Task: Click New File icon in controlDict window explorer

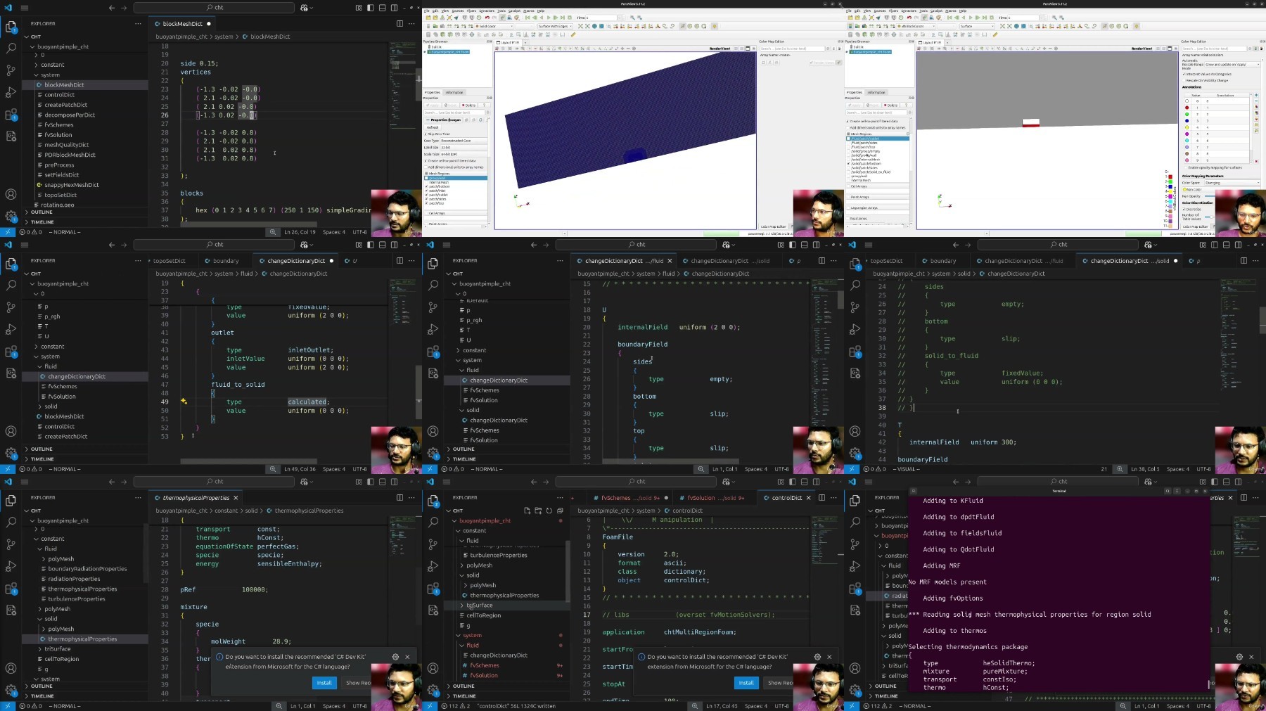Action: click(527, 511)
